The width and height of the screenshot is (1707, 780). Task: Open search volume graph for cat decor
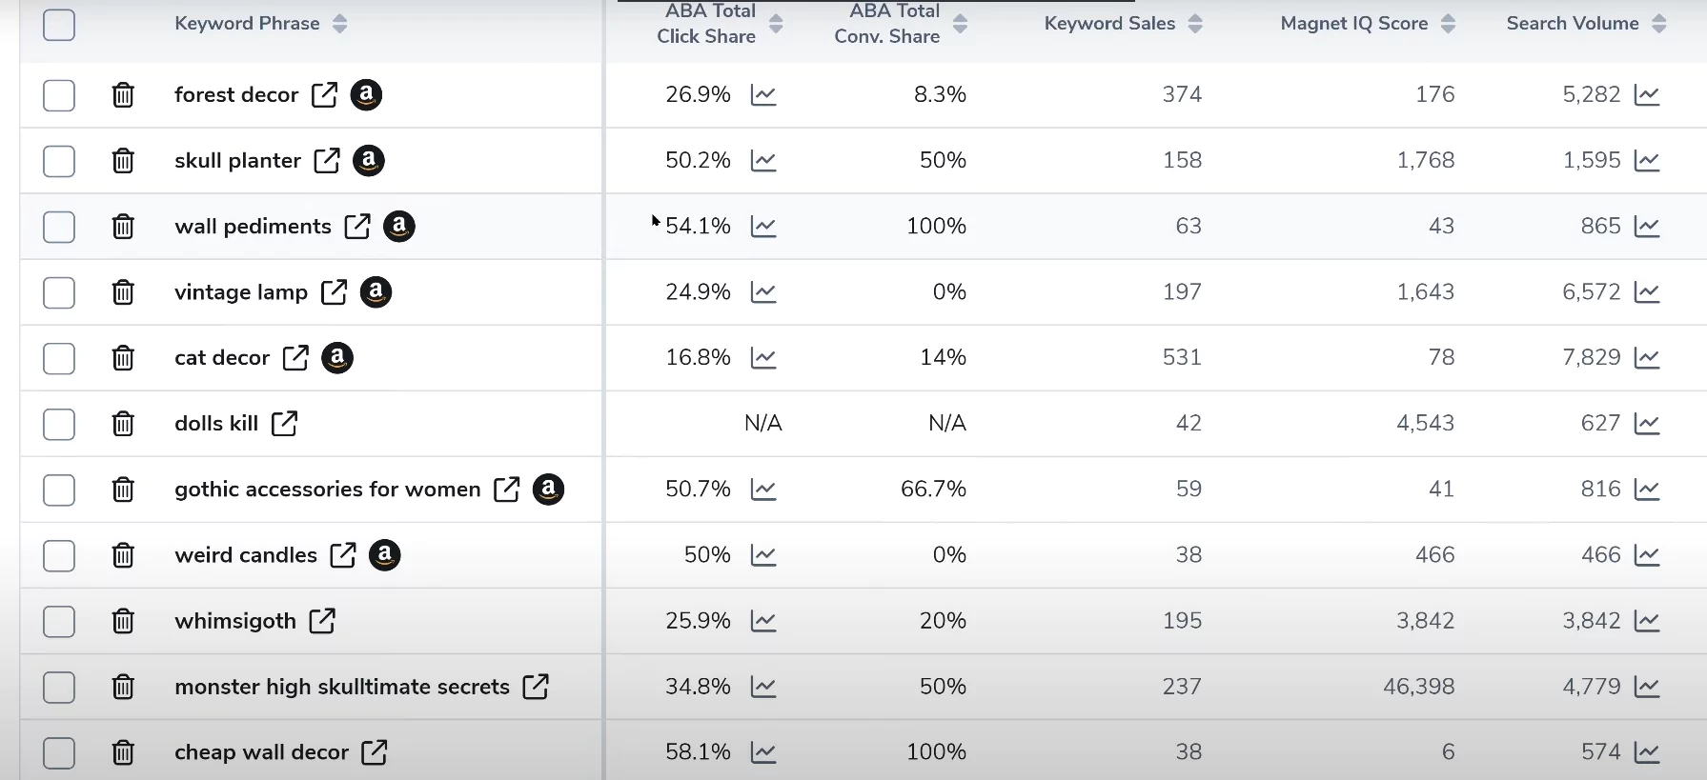coord(1647,358)
